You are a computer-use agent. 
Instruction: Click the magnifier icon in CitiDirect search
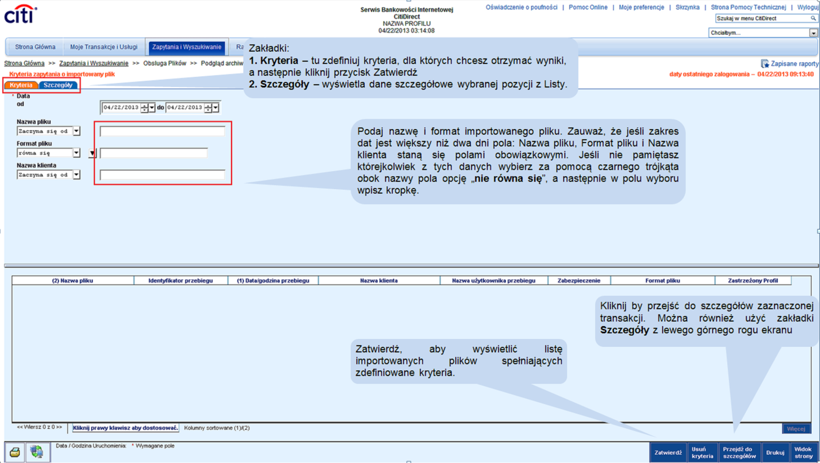[x=813, y=18]
